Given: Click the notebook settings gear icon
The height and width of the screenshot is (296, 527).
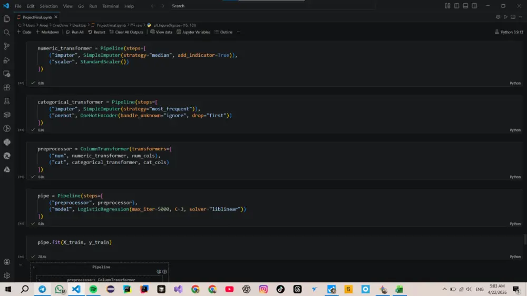Looking at the screenshot, I should (x=498, y=17).
